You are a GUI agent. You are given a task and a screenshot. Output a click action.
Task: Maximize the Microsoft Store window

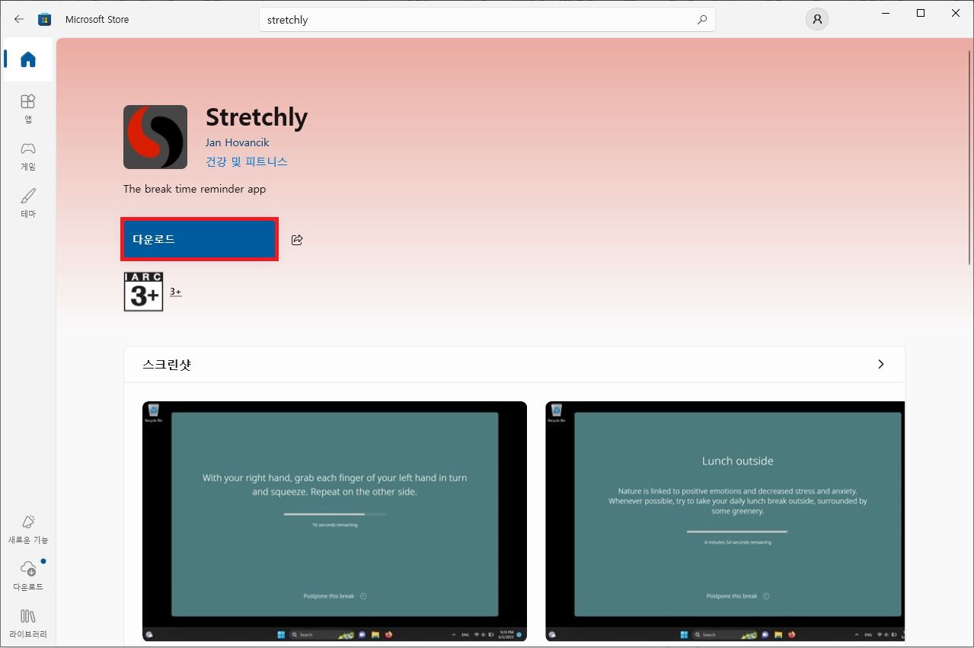point(921,13)
